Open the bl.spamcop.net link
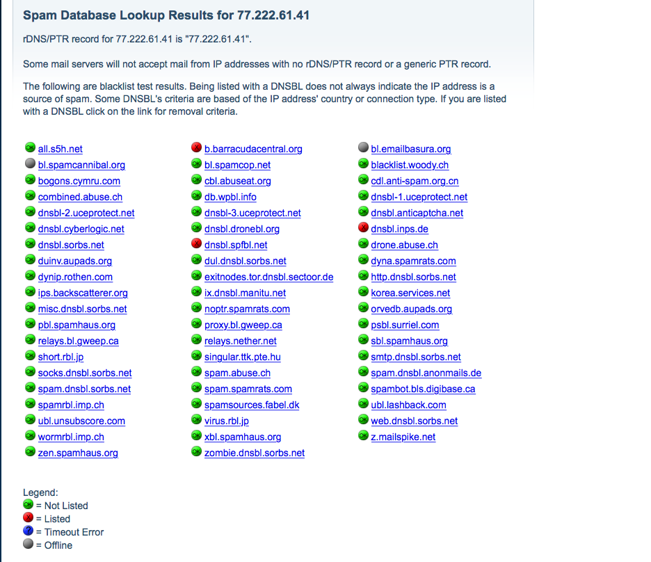The height and width of the screenshot is (562, 651). (237, 165)
